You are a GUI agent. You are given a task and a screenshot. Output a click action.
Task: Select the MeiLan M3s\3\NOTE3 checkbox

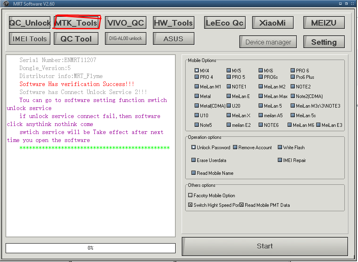[x=292, y=106]
